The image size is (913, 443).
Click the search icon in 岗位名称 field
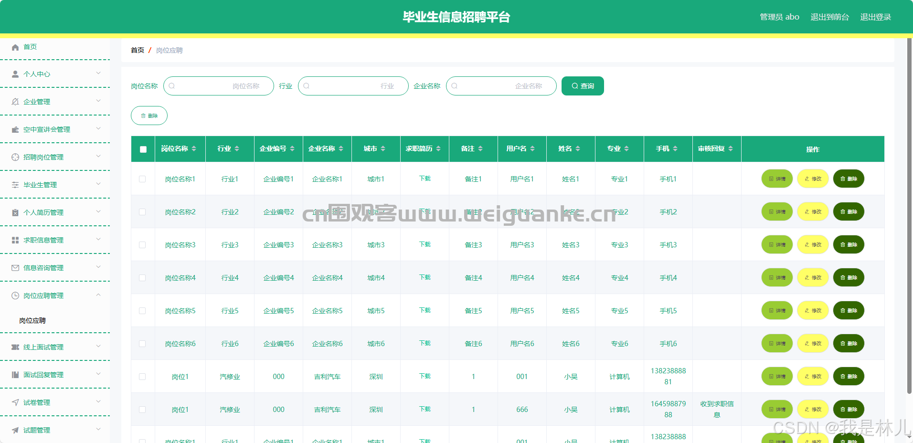coord(172,86)
